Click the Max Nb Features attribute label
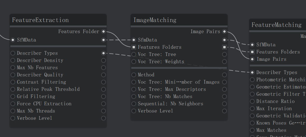This screenshot has width=306, height=137. pyautogui.click(x=37, y=67)
